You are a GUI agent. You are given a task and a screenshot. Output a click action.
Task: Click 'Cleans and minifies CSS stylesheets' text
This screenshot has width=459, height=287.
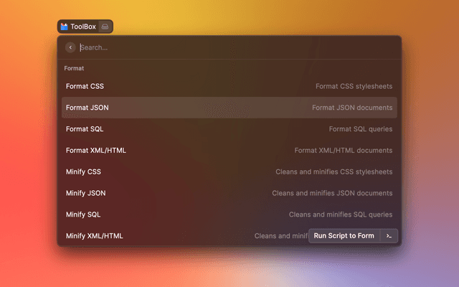pos(333,171)
